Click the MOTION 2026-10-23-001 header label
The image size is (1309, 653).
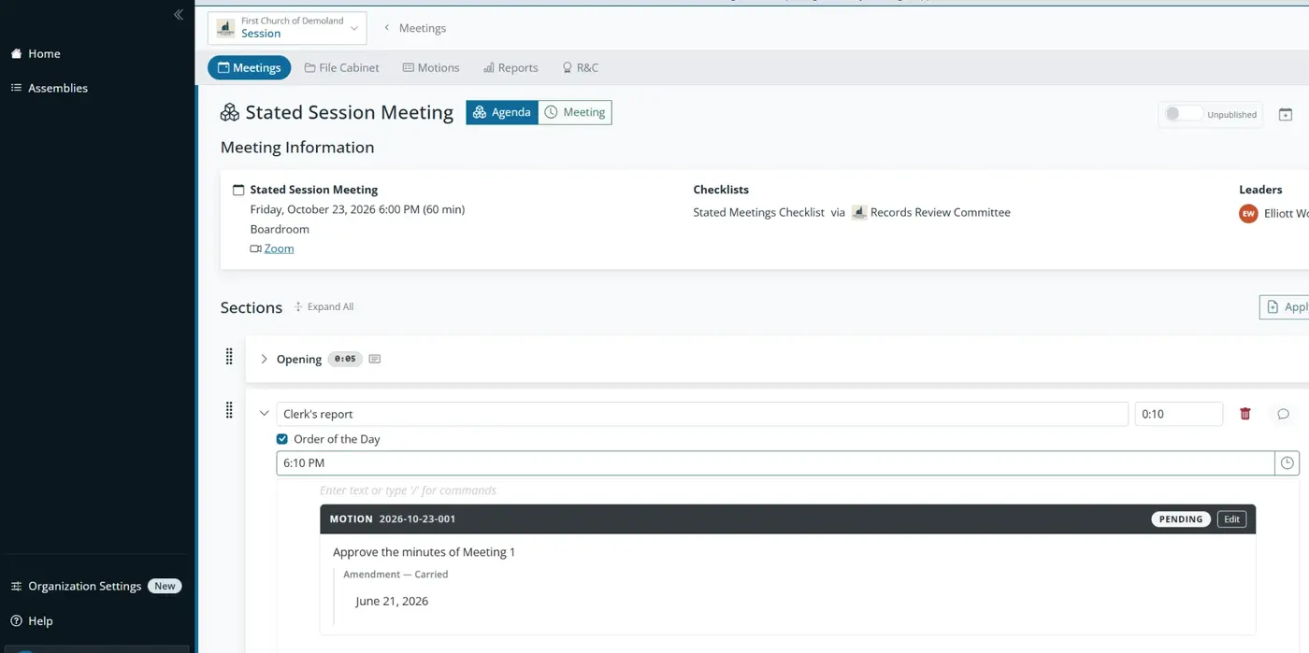[393, 518]
